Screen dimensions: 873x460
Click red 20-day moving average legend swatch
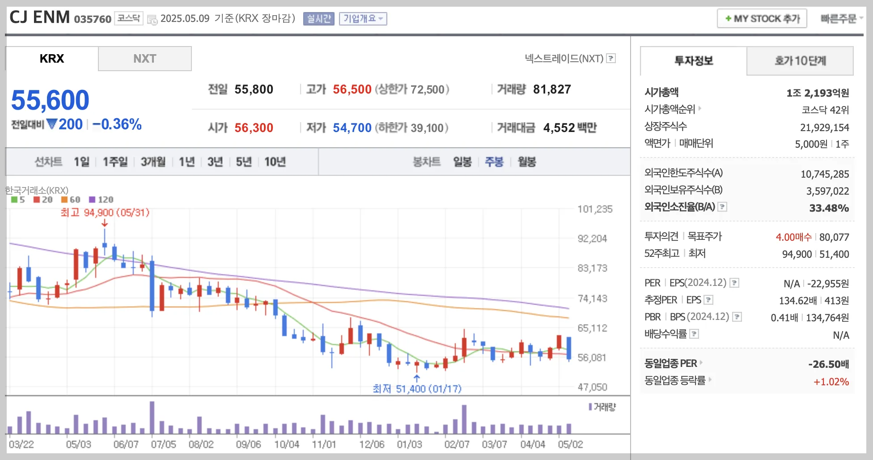[x=37, y=200]
